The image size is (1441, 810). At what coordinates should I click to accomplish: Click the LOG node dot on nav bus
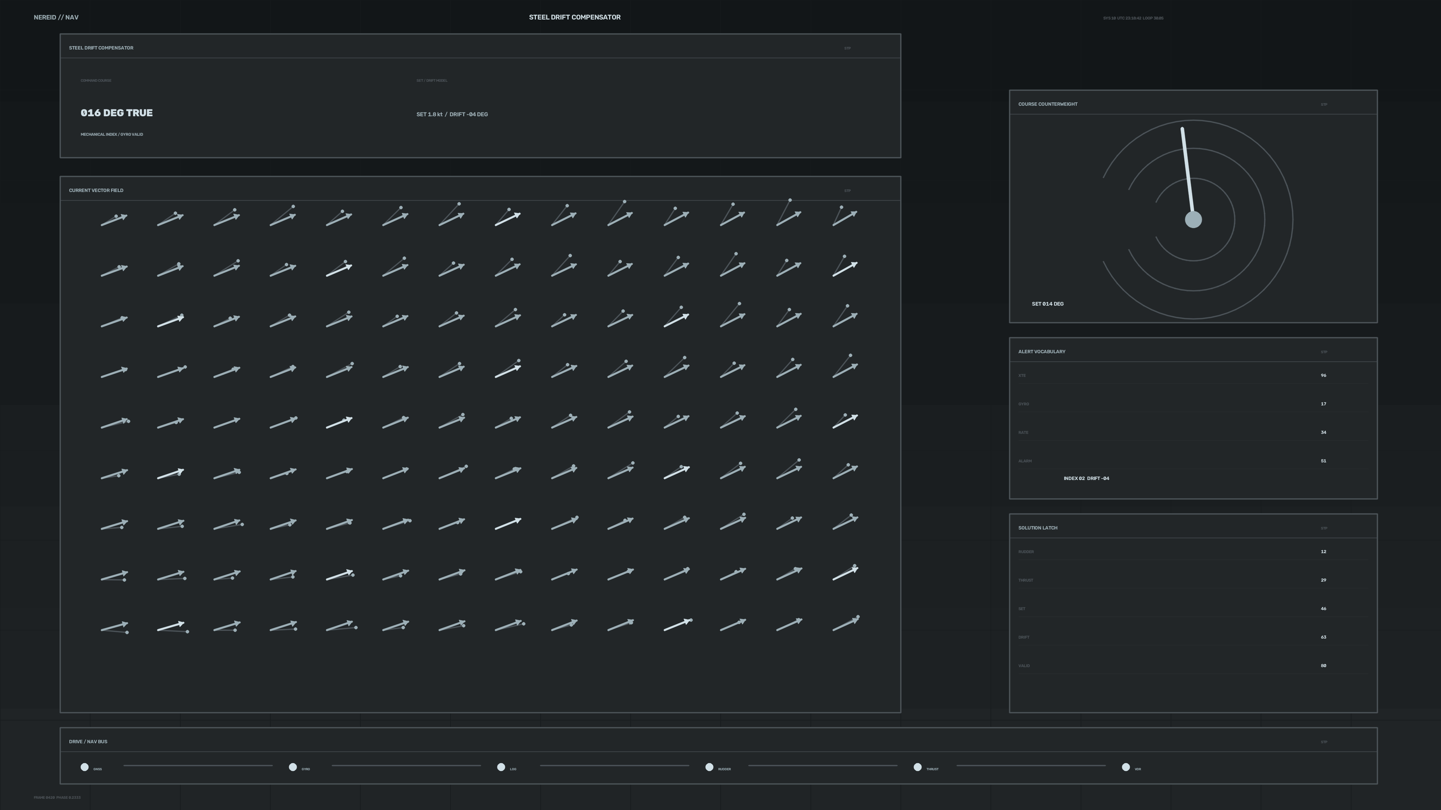[501, 767]
